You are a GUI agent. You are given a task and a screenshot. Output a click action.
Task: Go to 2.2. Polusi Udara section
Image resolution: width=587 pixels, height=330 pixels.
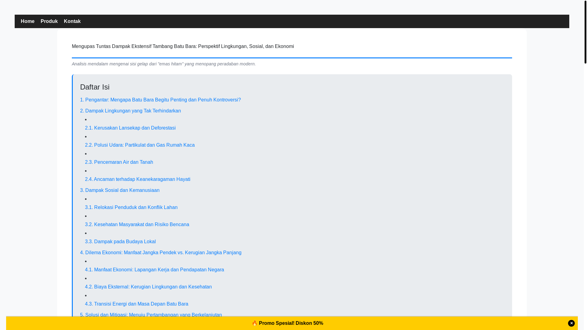pos(140,145)
